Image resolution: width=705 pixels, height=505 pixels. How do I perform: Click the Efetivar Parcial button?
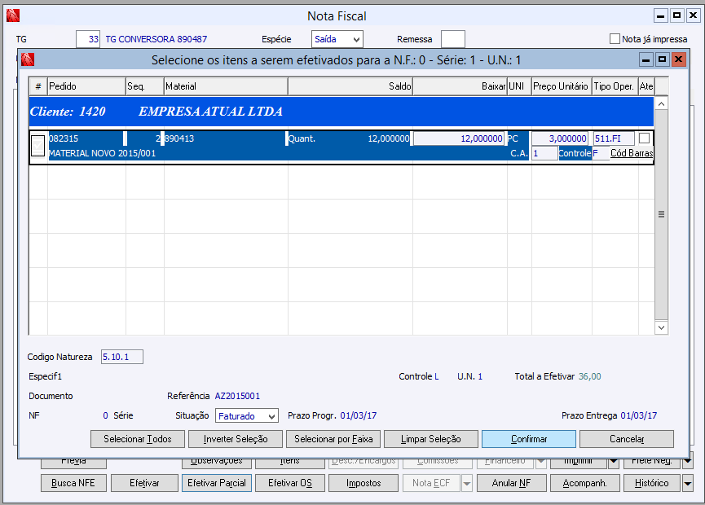(217, 483)
